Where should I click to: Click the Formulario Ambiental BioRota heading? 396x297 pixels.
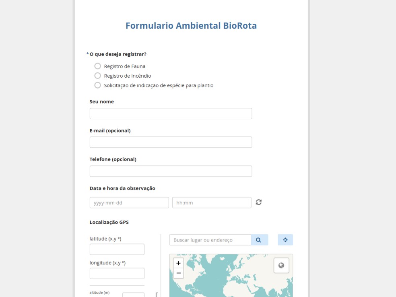[x=191, y=26]
